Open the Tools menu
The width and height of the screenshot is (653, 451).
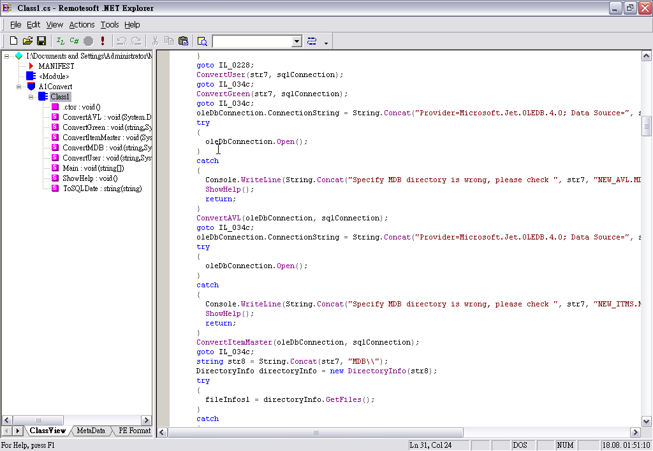110,25
